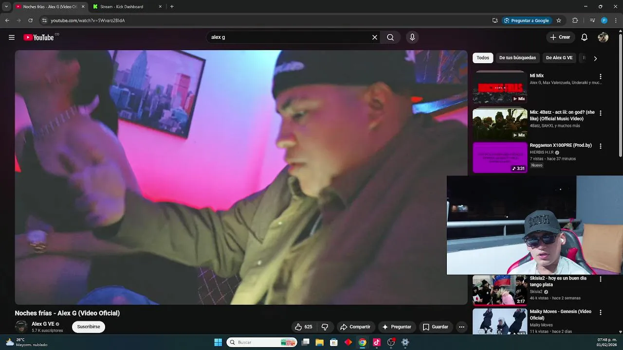Clear the 'alex g' search text
Image resolution: width=623 pixels, height=350 pixels.
pos(375,37)
